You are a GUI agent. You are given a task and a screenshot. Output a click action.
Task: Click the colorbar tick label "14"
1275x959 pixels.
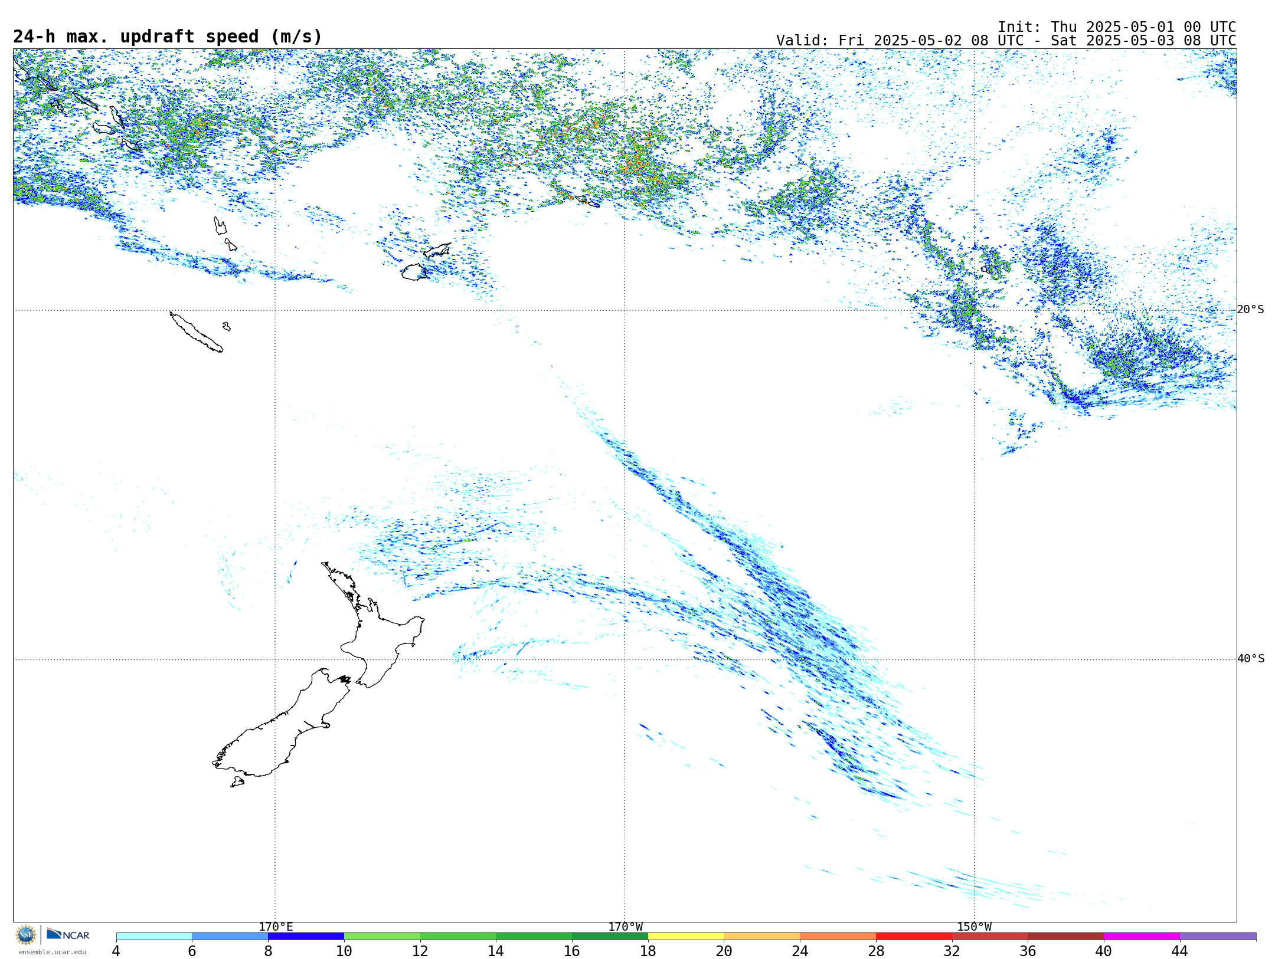pyautogui.click(x=496, y=951)
